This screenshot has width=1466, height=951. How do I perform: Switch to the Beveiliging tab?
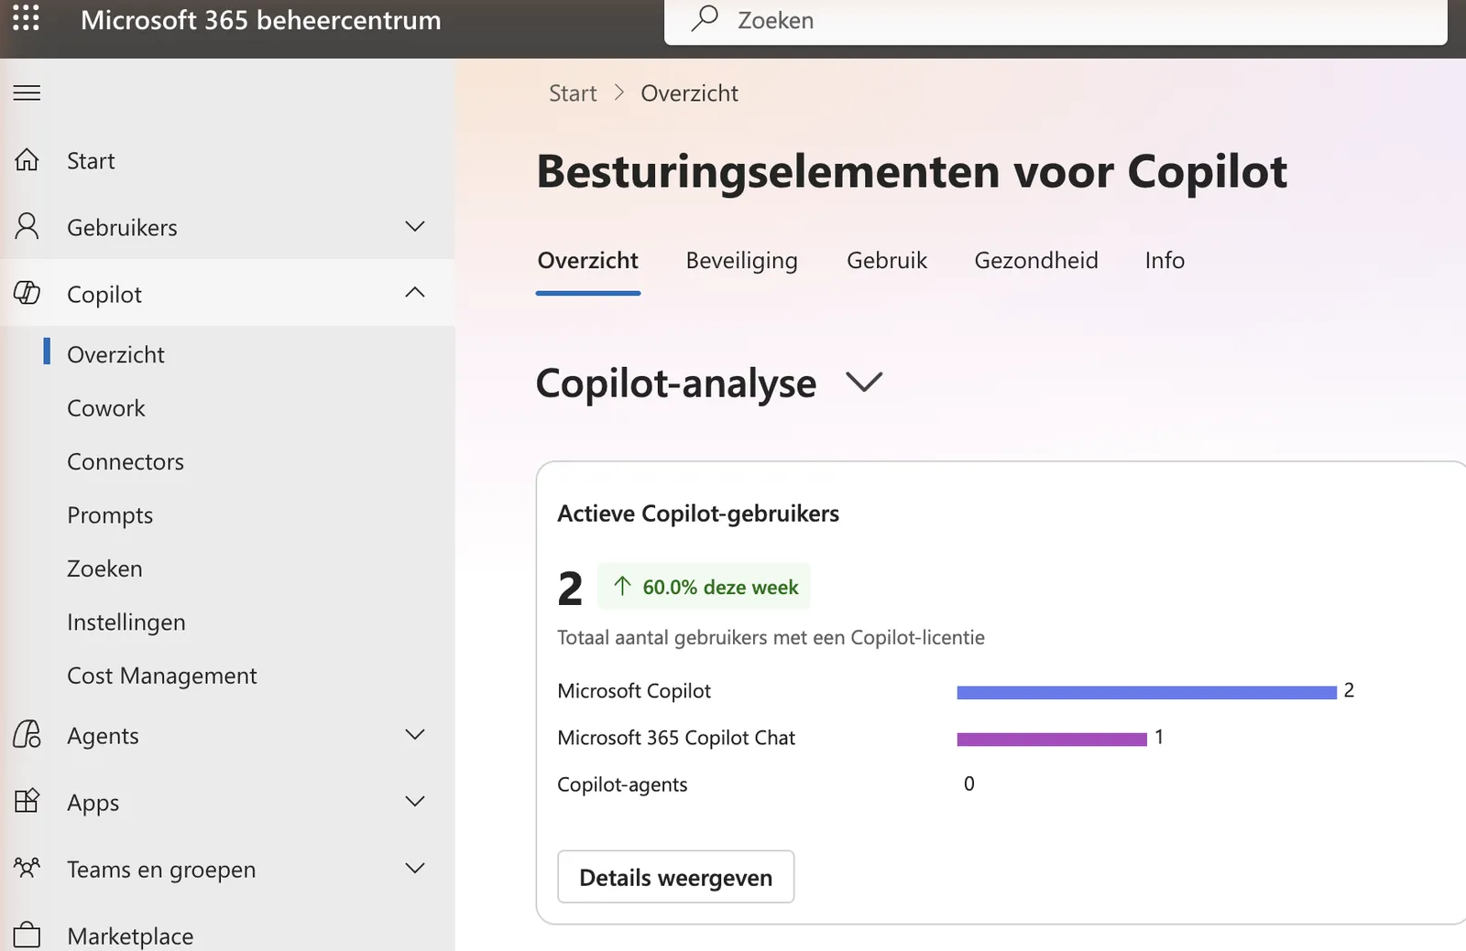pos(741,261)
